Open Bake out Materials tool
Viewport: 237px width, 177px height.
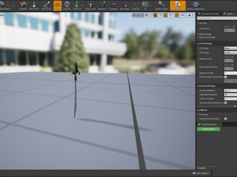coord(196,6)
